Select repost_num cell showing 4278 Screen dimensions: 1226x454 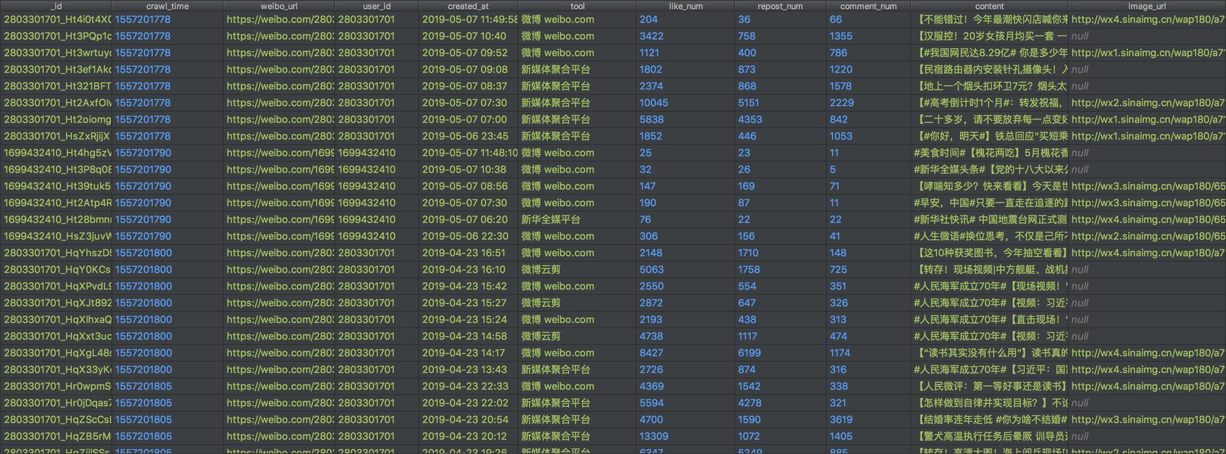tap(781, 403)
